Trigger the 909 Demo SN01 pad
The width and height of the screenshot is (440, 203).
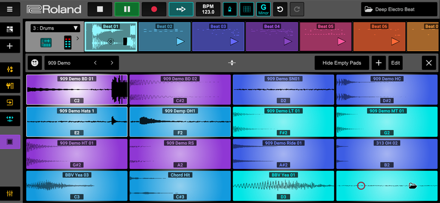point(284,89)
